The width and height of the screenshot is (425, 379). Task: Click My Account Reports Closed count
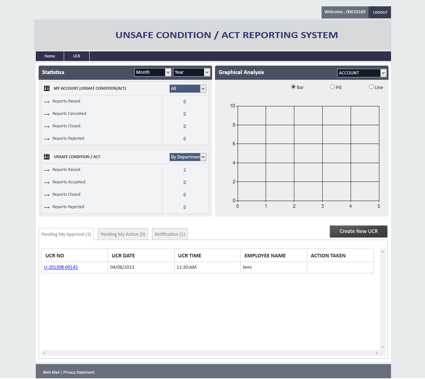tap(185, 126)
